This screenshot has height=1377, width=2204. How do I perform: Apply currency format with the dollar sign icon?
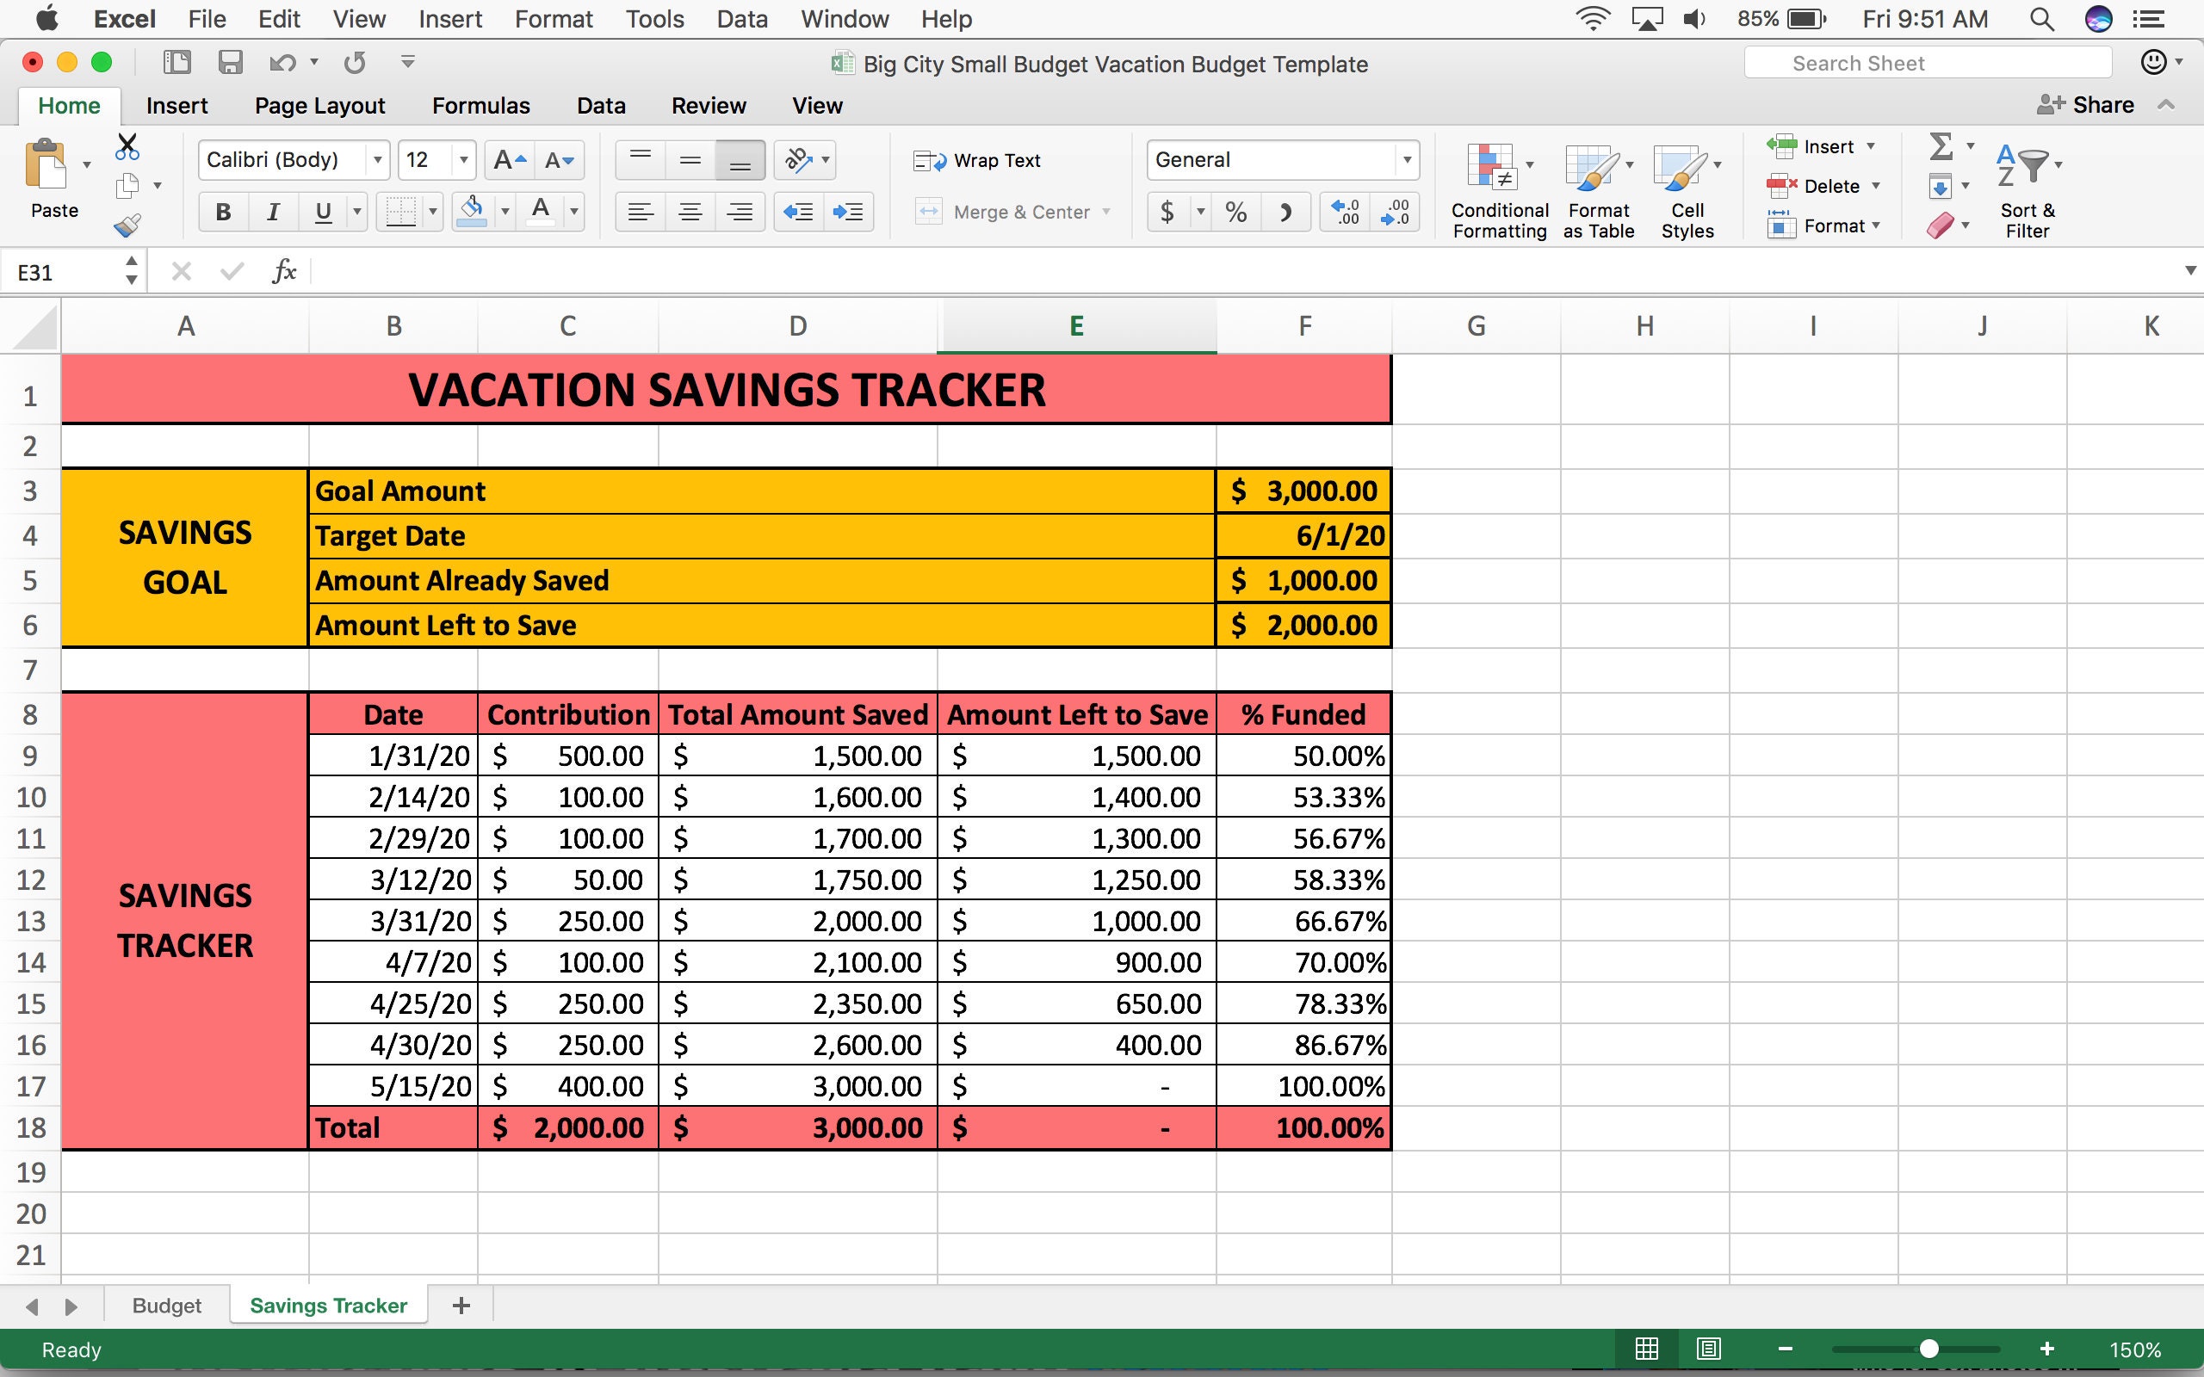coord(1168,212)
